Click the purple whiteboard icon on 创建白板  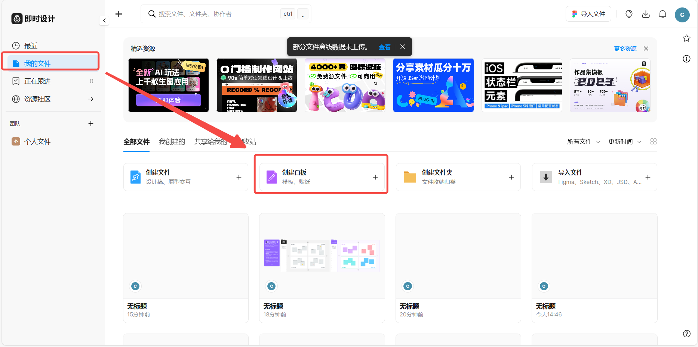(x=272, y=177)
